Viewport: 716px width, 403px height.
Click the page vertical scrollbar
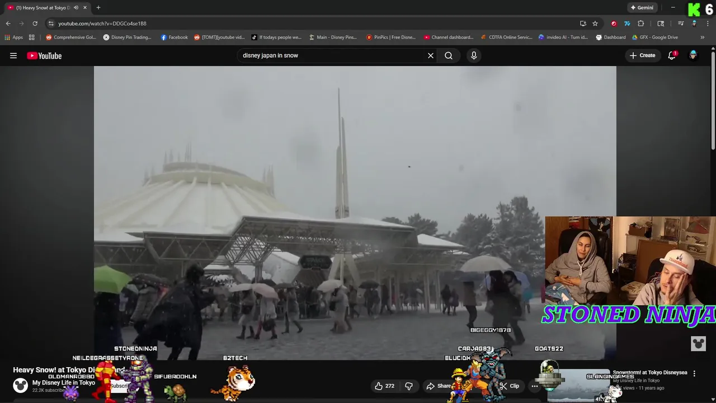tap(713, 101)
